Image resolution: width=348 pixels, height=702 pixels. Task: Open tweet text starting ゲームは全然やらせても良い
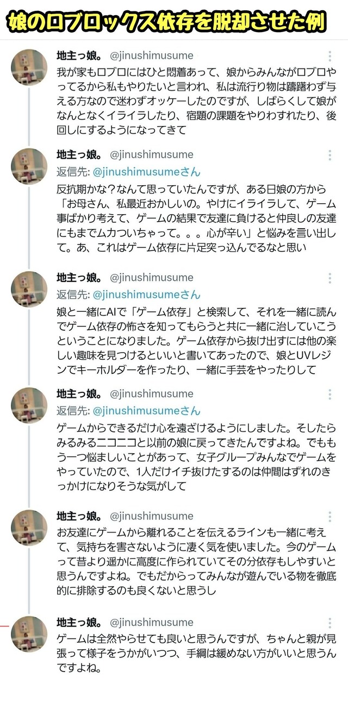(x=196, y=651)
